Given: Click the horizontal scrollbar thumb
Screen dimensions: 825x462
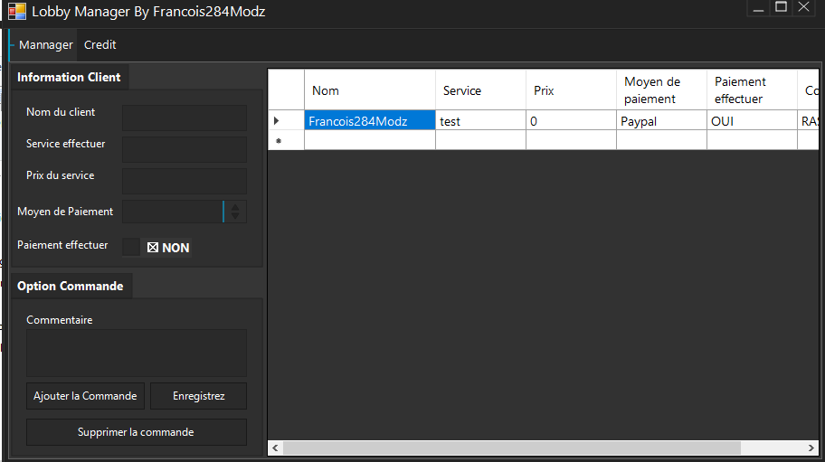Looking at the screenshot, I should click(x=512, y=448).
